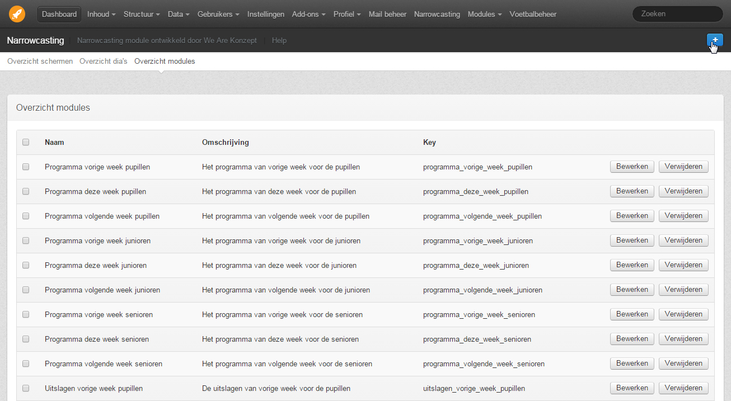
Task: Click the blue plus add button
Action: pyautogui.click(x=715, y=40)
